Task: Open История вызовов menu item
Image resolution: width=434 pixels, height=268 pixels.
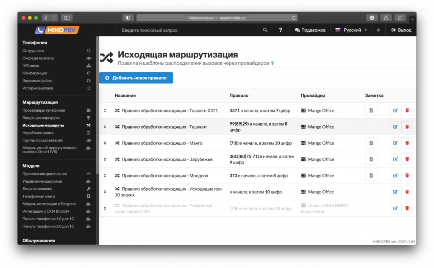Action: tap(38, 88)
